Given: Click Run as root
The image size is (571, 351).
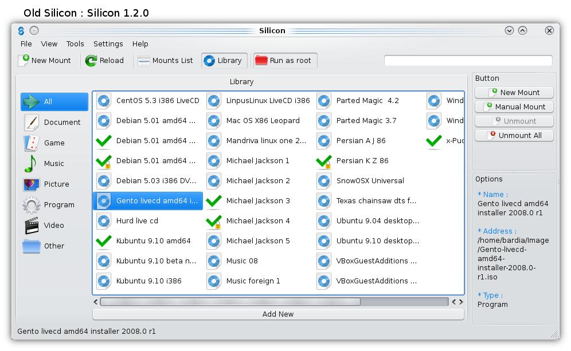Looking at the screenshot, I should pyautogui.click(x=285, y=60).
